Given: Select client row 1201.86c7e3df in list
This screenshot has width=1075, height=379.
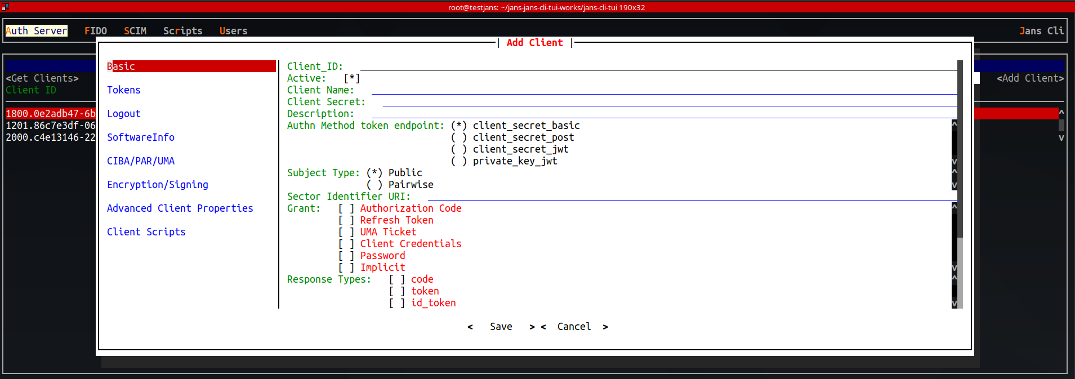Looking at the screenshot, I should [51, 126].
